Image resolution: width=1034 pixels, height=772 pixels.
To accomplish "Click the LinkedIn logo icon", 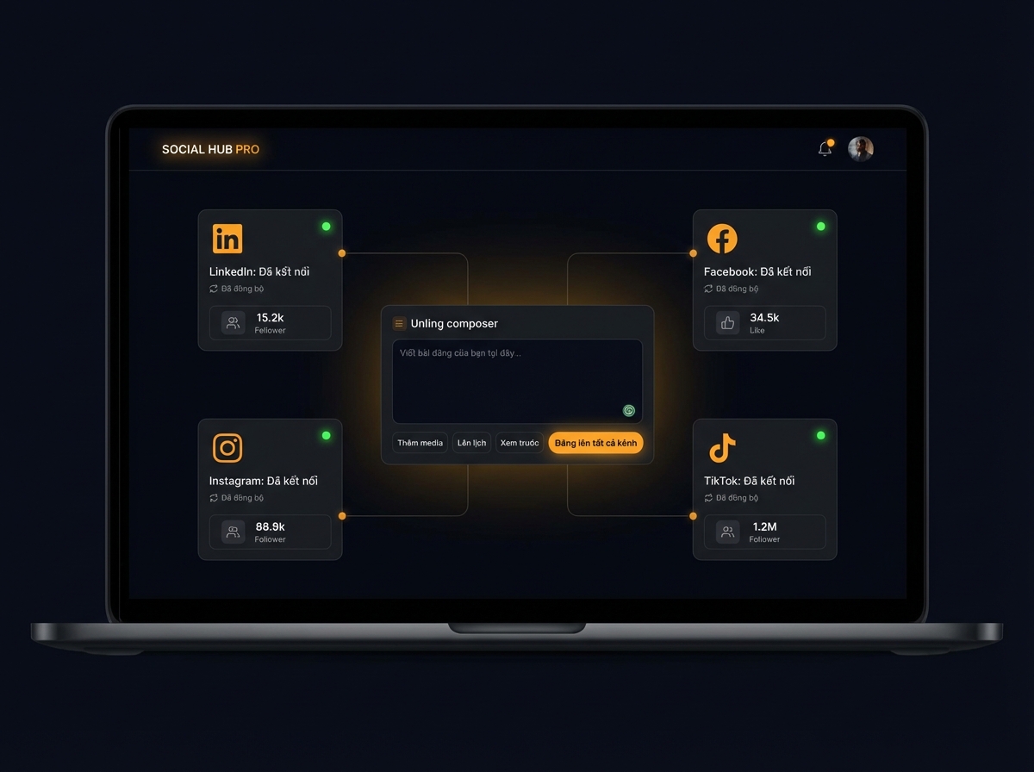I will click(x=227, y=239).
